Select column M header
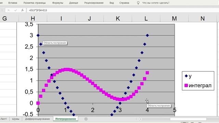This screenshot has width=219, height=123. click(174, 18)
